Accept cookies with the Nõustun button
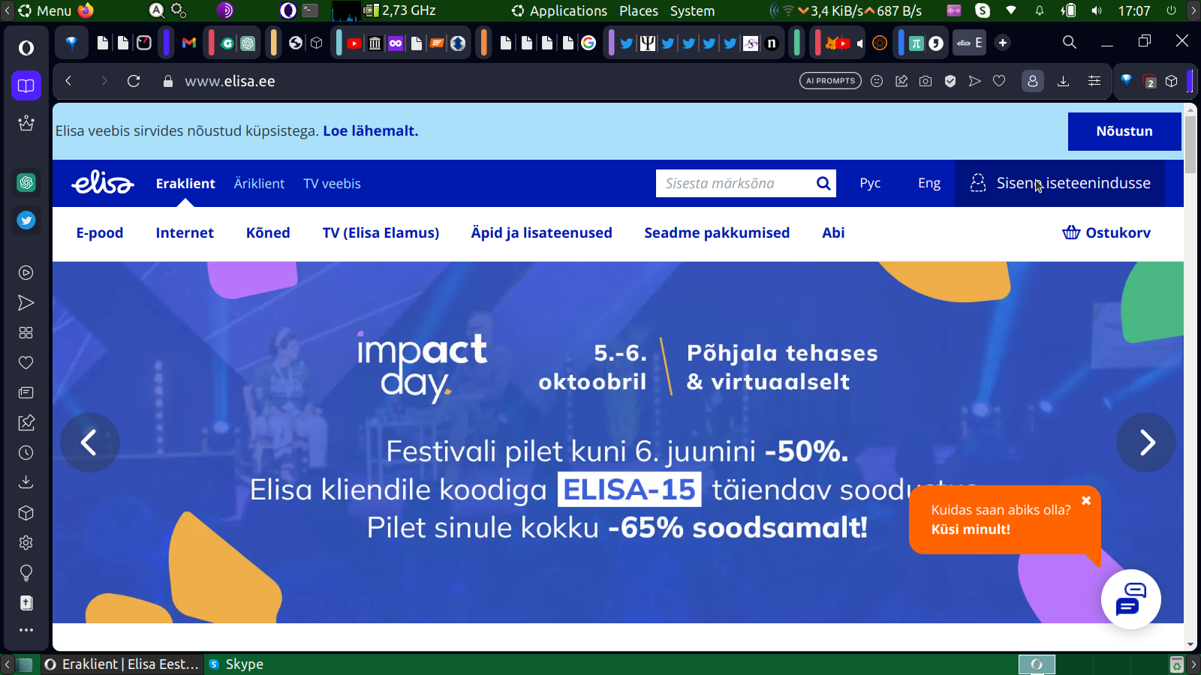This screenshot has width=1201, height=675. pos(1124,131)
